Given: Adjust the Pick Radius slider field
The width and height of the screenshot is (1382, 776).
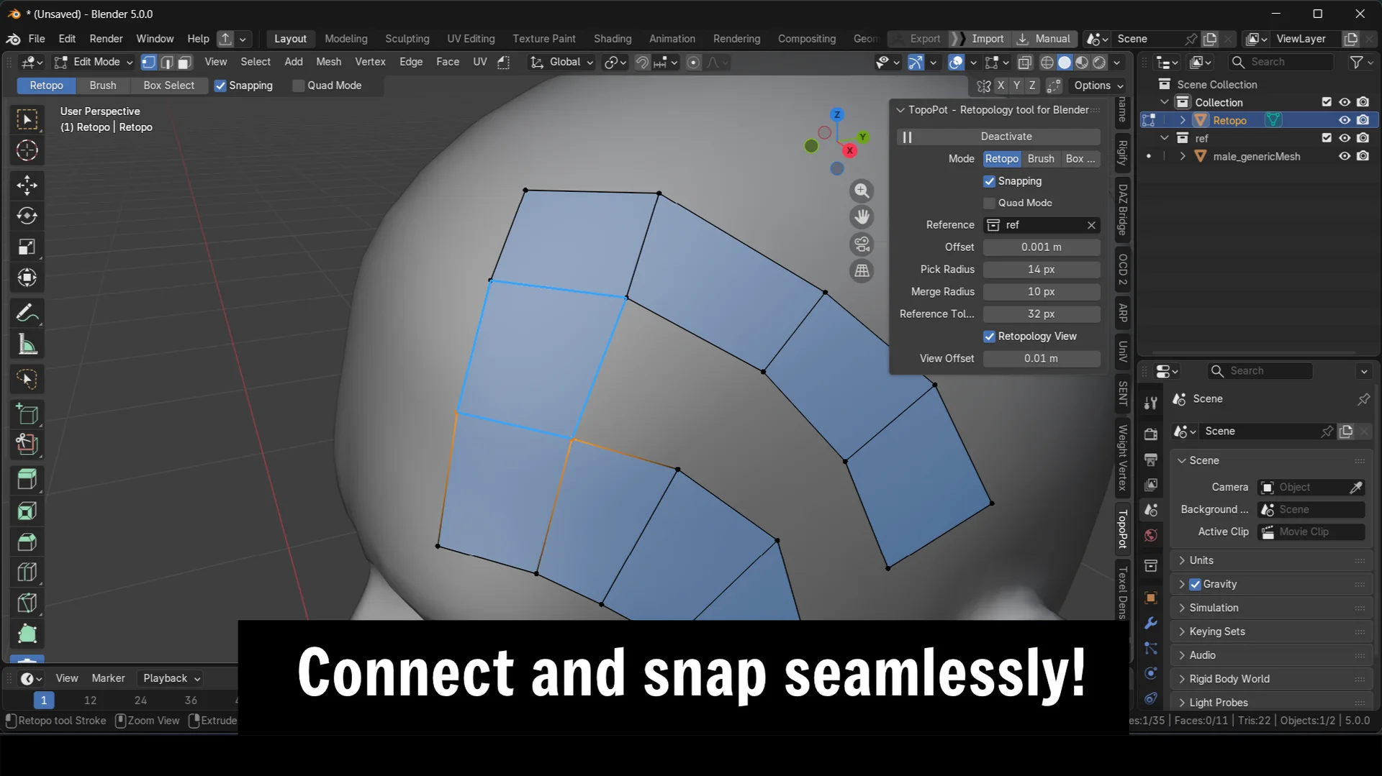Looking at the screenshot, I should coord(1041,270).
